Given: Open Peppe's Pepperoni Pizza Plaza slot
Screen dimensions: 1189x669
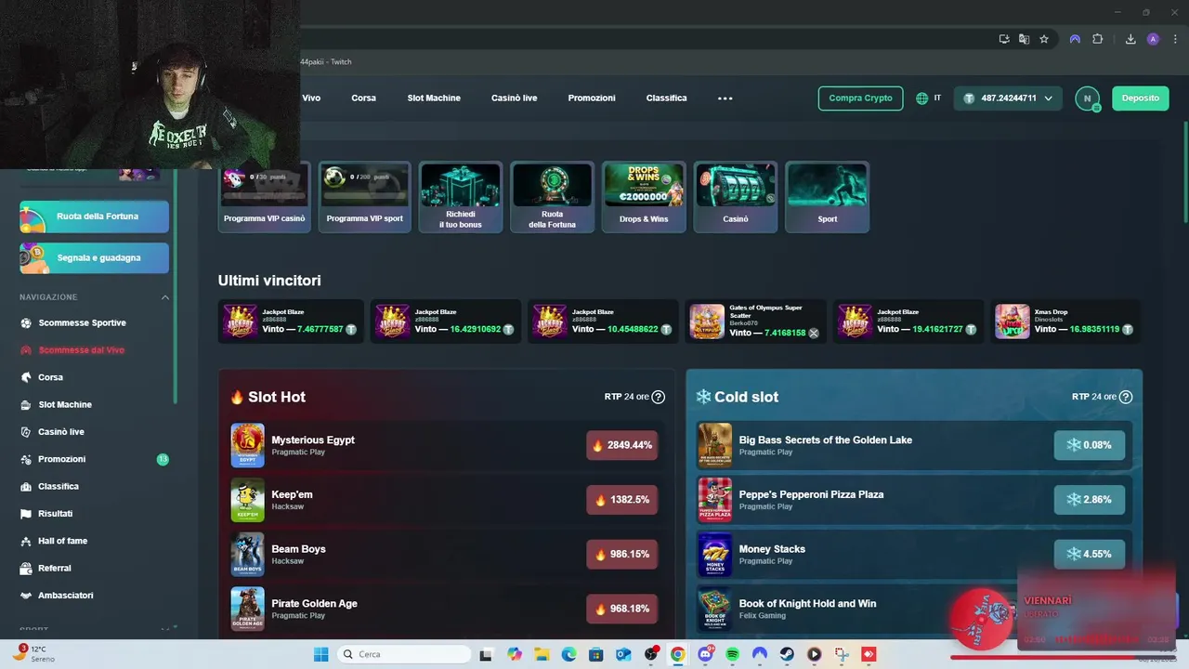Looking at the screenshot, I should [914, 500].
